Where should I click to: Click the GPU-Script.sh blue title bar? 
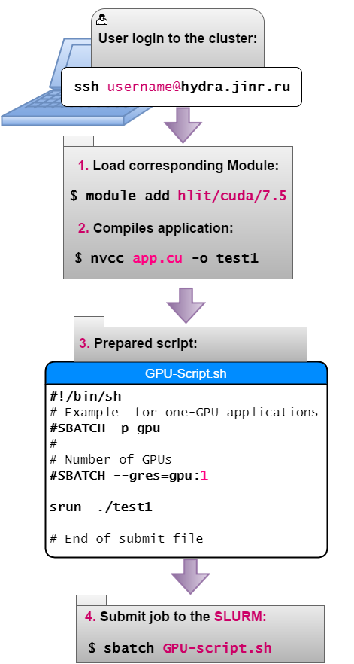(x=186, y=373)
